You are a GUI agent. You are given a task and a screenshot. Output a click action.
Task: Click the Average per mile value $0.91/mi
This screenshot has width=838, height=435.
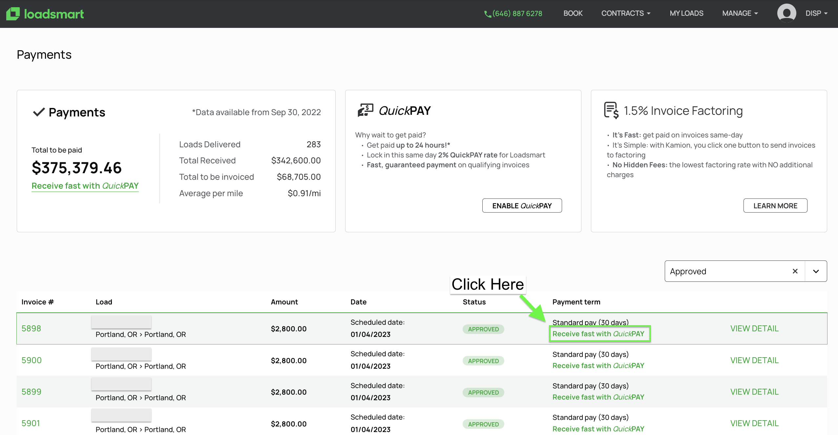(304, 193)
